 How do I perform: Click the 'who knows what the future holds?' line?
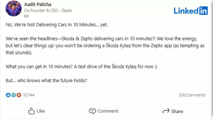point(52,81)
